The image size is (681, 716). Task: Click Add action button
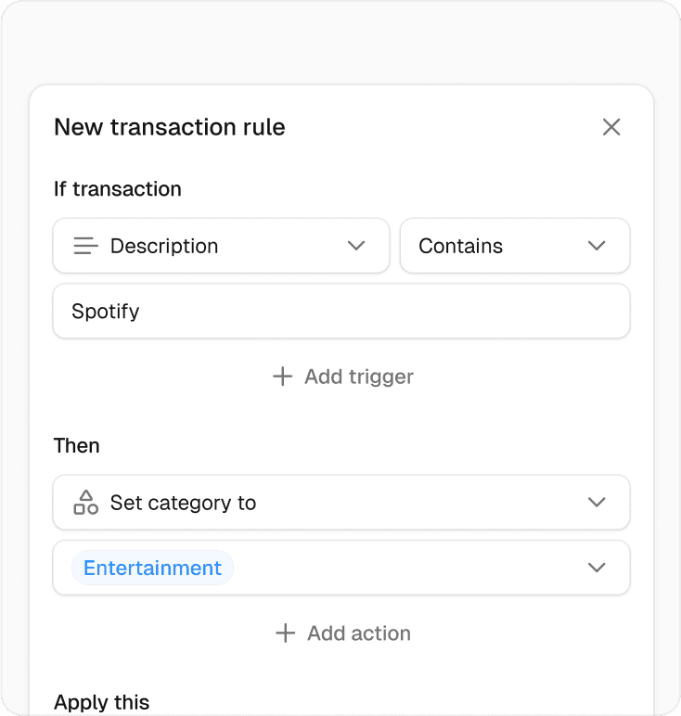(343, 633)
